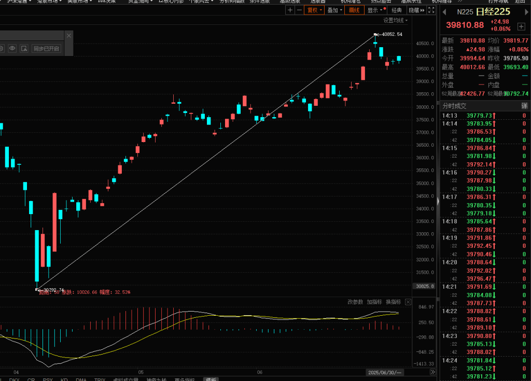This screenshot has width=531, height=381.
Task: Collapse the right quote panel via the edge handle
Action: coord(438,201)
